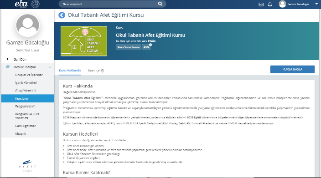Click the Okul Tabanlı Afet Eğitimi Kursu page title
This screenshot has width=321, height=178.
[106, 15]
